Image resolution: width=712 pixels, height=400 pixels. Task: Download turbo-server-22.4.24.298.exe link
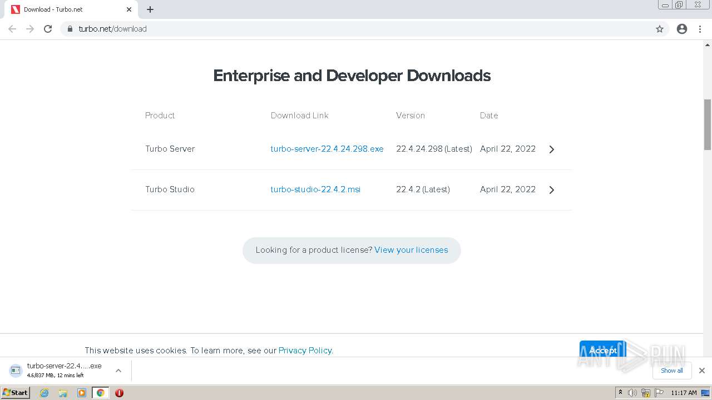[x=327, y=149]
